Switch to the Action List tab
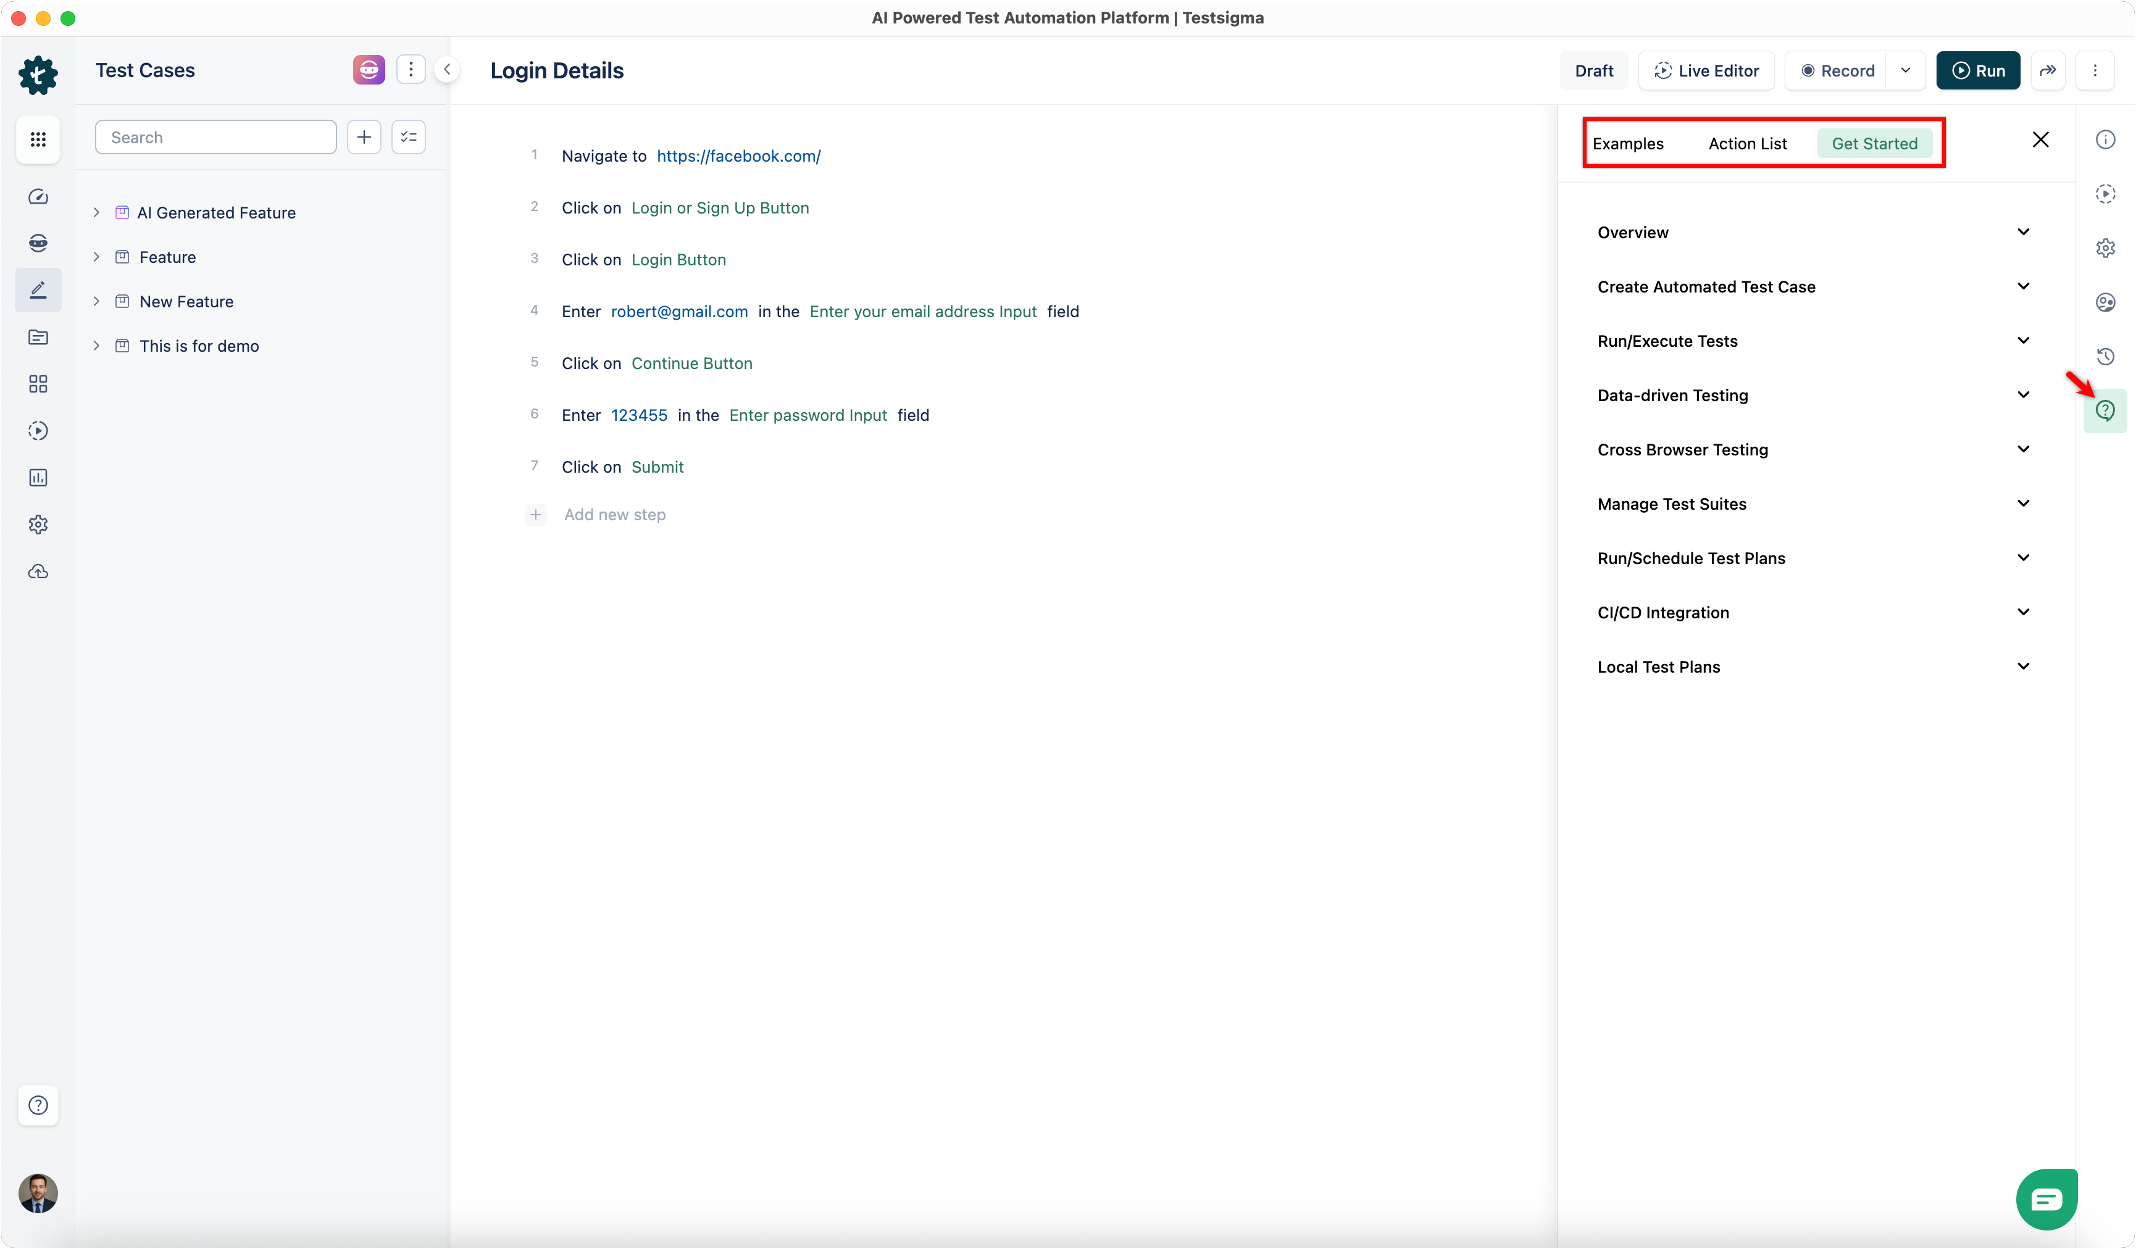This screenshot has width=2136, height=1249. pyautogui.click(x=1747, y=143)
